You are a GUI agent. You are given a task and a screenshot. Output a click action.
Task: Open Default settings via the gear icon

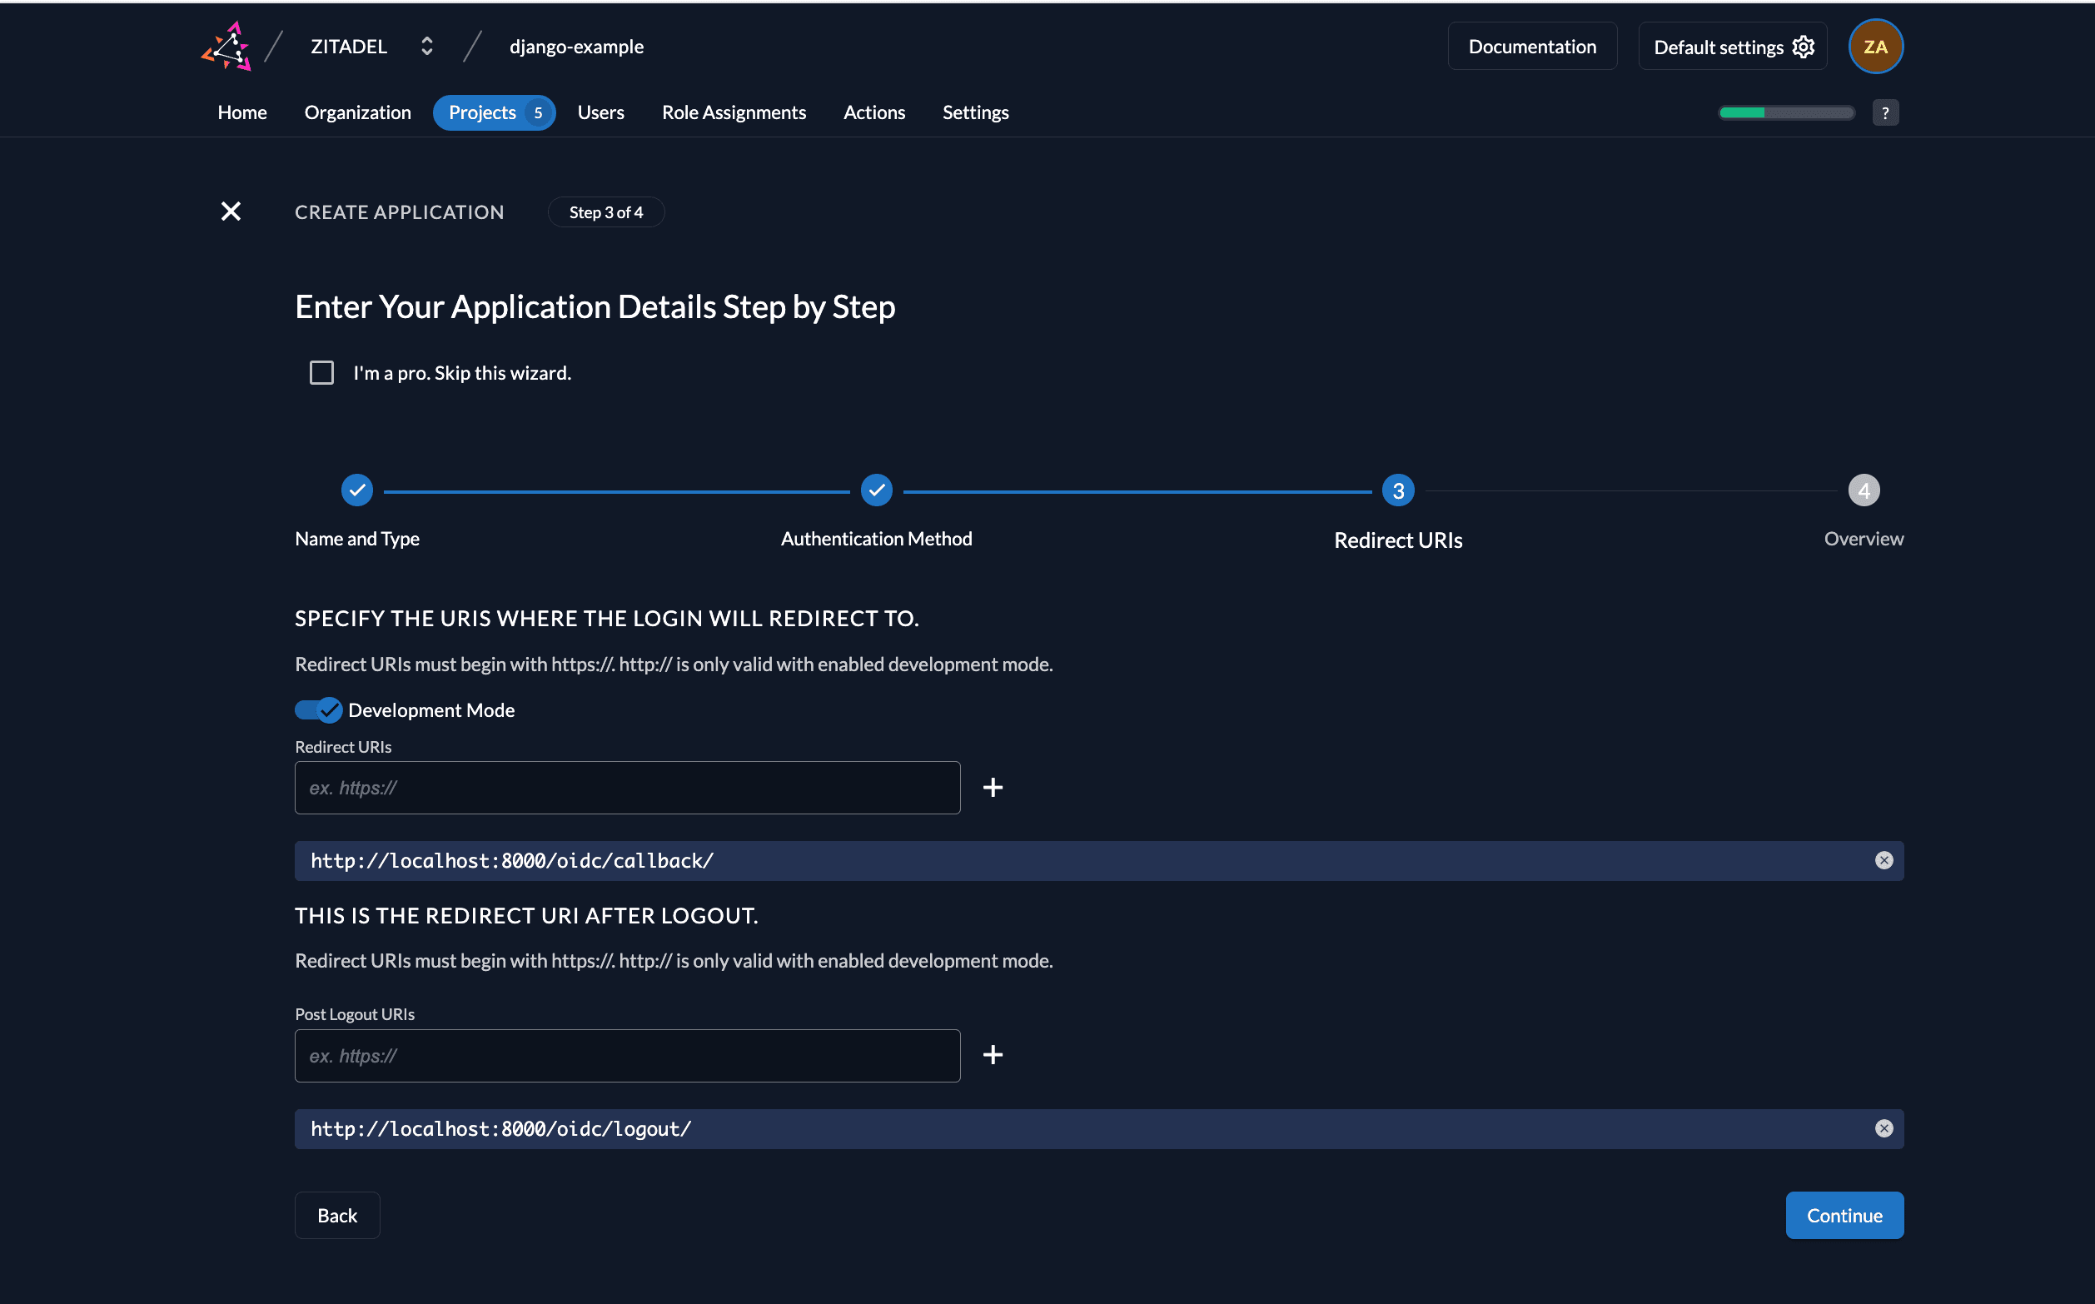coord(1803,47)
